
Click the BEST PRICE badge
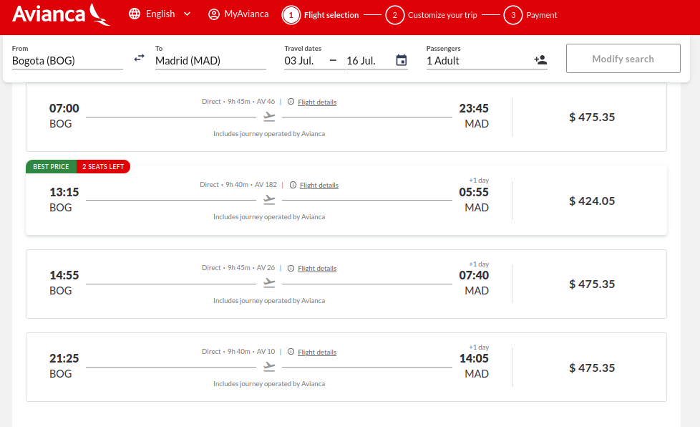[51, 167]
